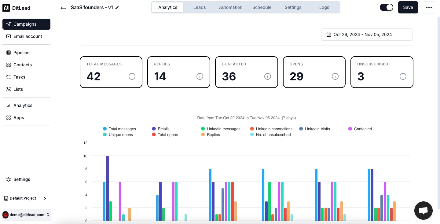Open the Pipeline panel

coord(8,53)
